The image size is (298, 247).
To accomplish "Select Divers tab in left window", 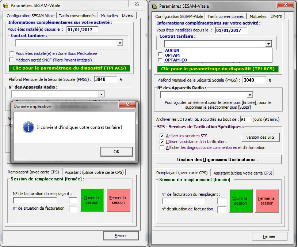I will [127, 15].
